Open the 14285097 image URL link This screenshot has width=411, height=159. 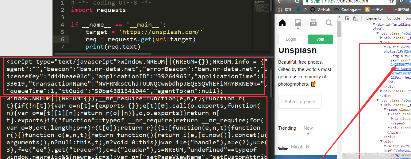coord(401,65)
